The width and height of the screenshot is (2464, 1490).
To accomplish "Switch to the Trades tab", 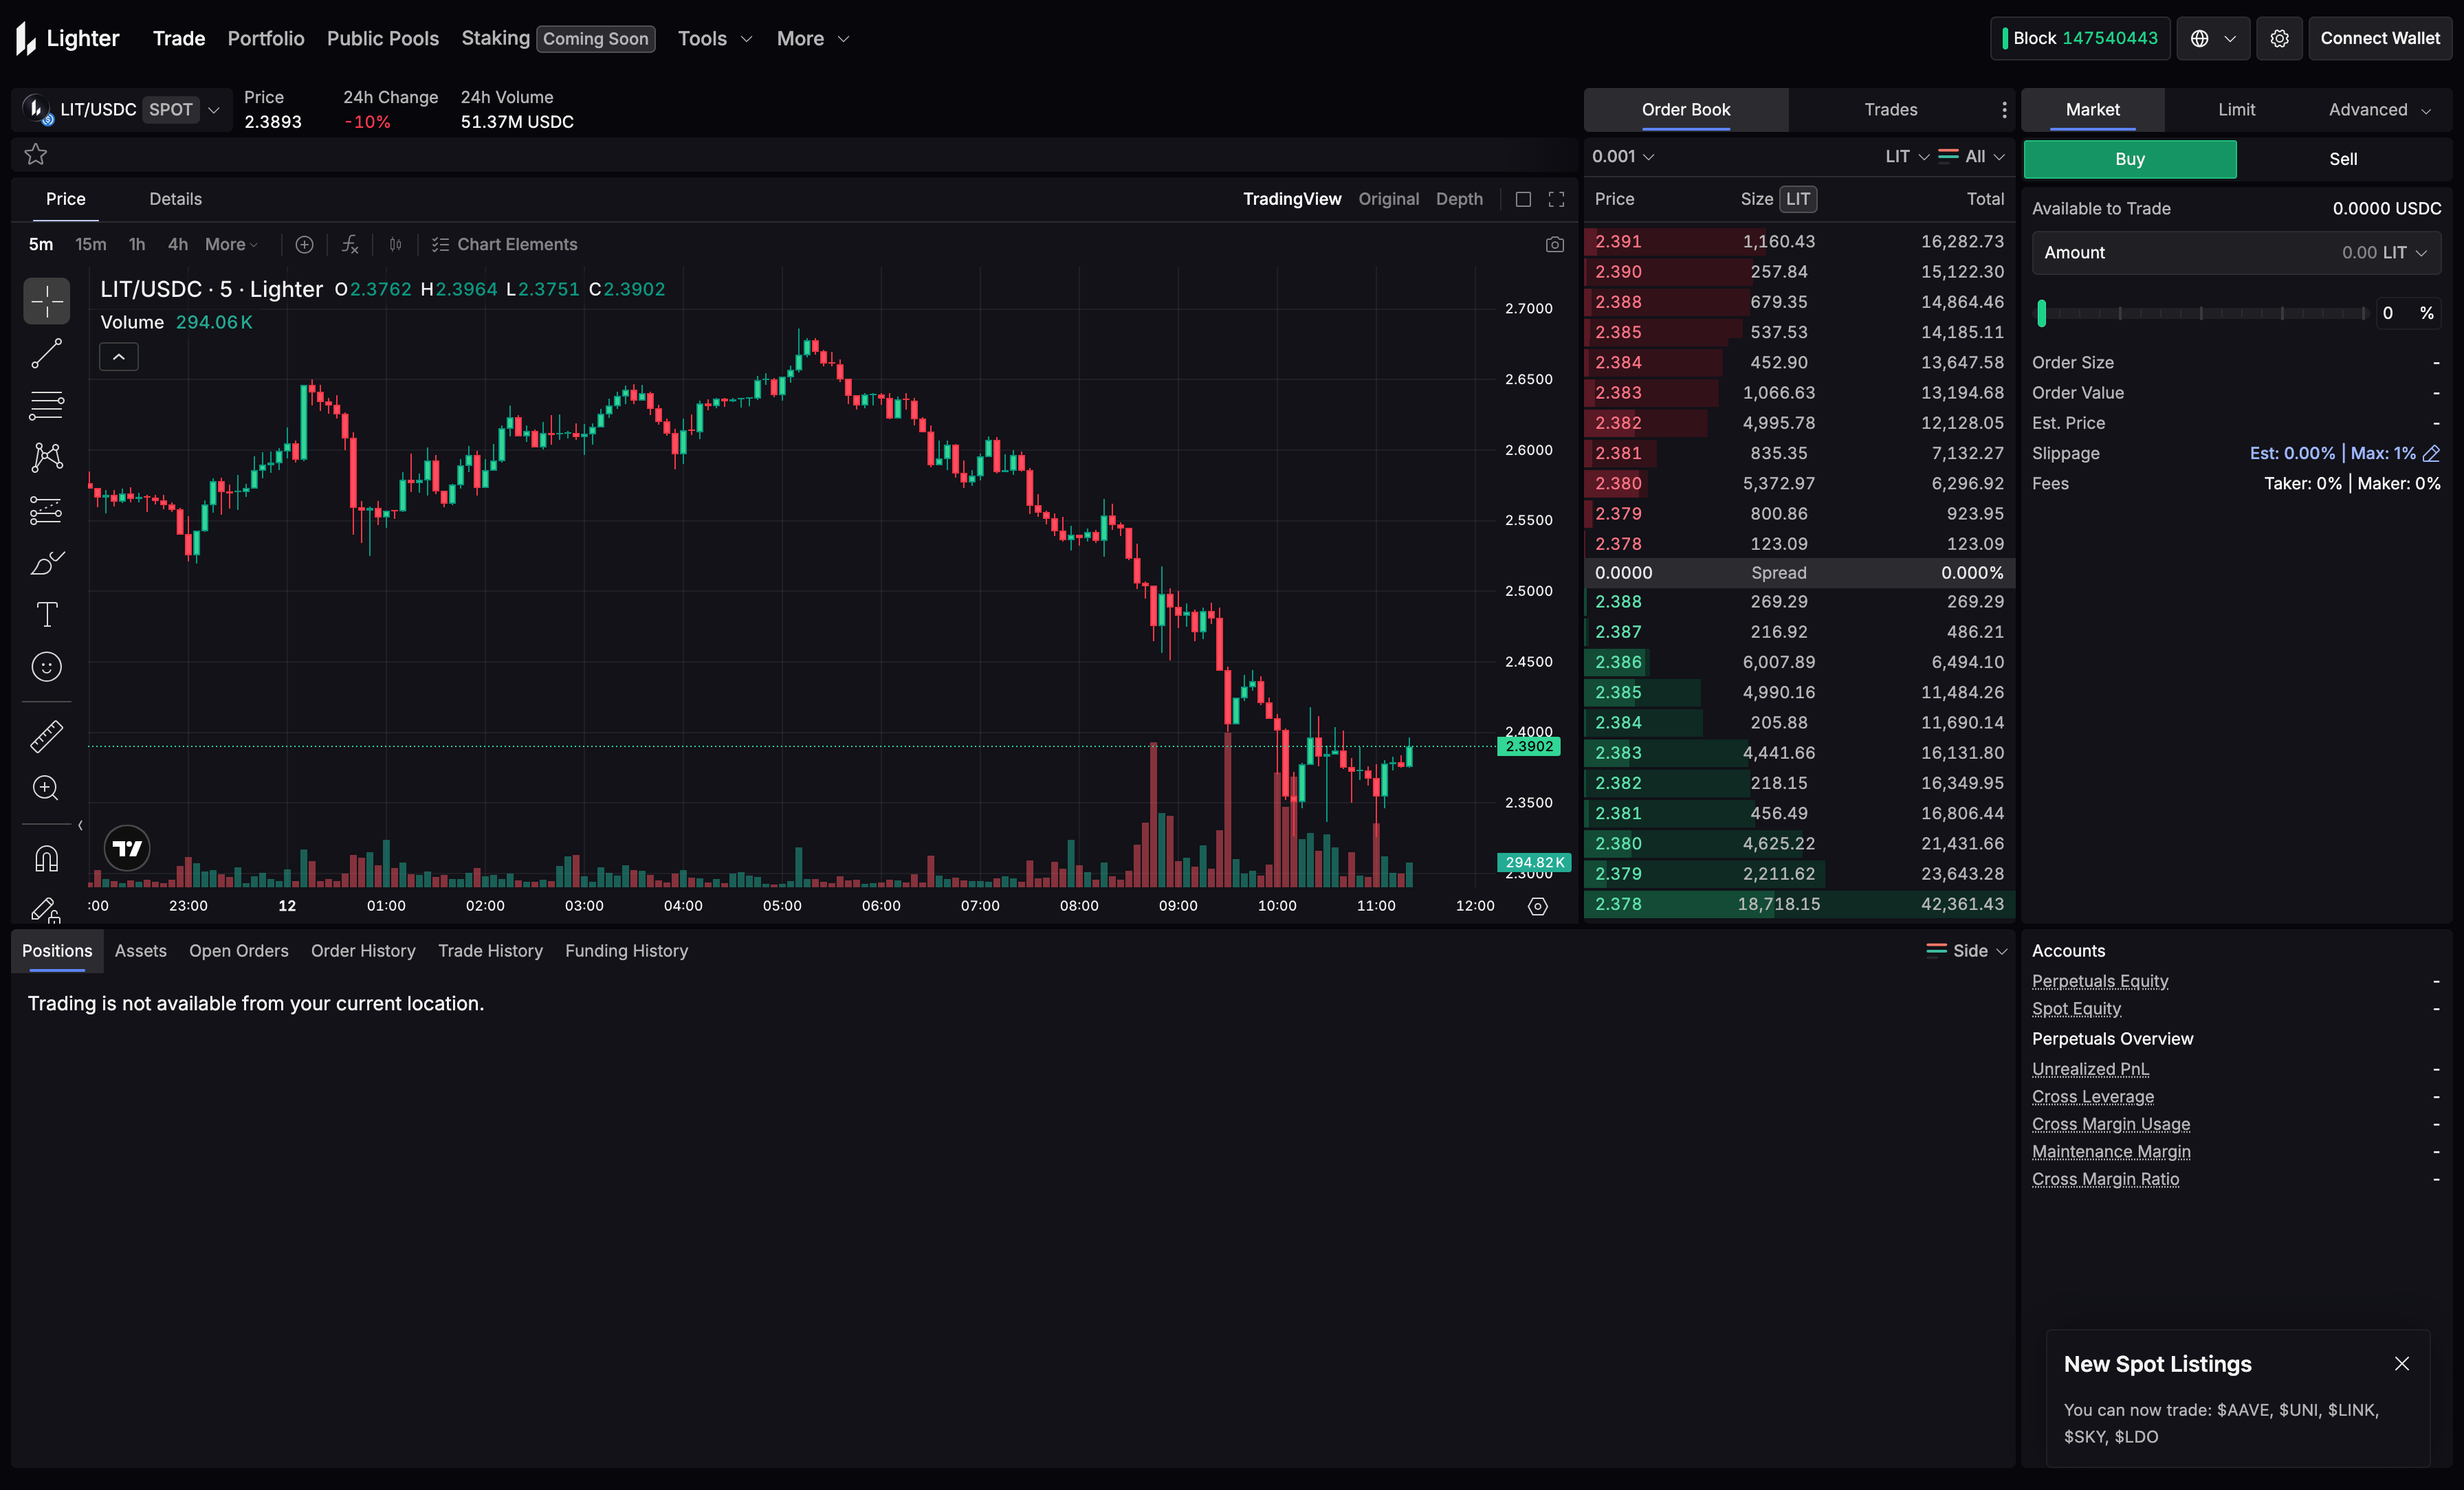I will click(x=1890, y=109).
